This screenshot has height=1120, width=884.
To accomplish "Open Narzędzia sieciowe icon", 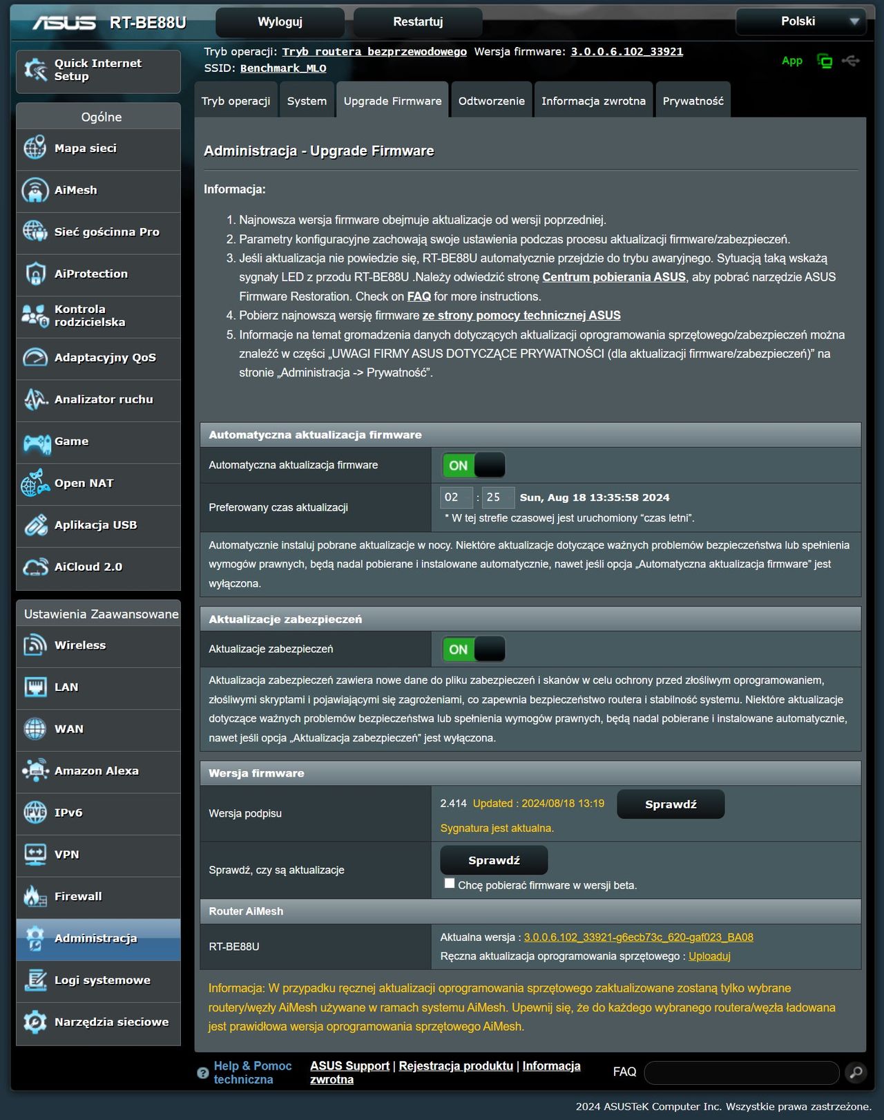I will 35,1022.
